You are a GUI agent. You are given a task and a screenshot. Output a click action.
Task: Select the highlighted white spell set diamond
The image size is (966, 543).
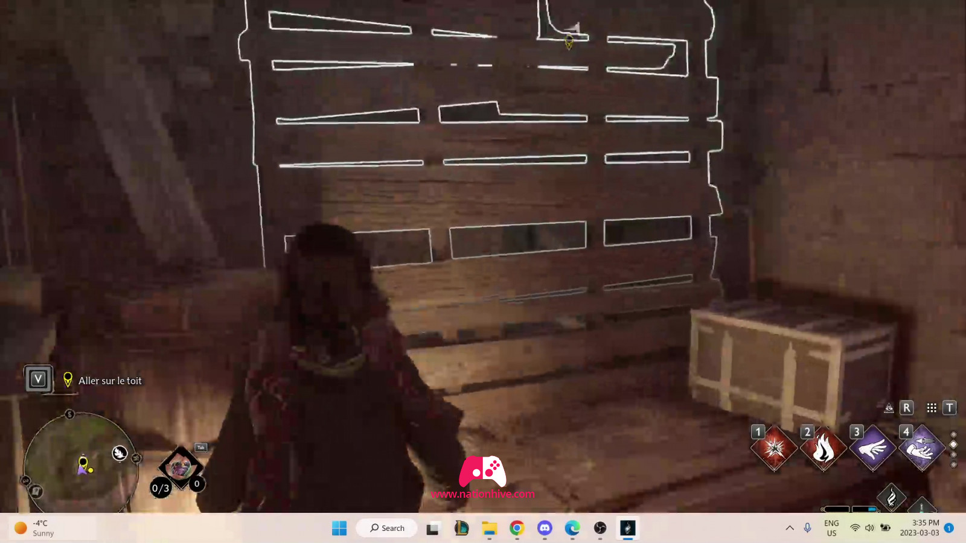coord(953,445)
